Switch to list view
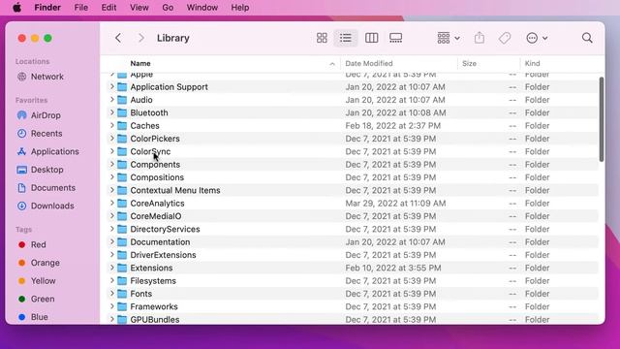Image resolution: width=620 pixels, height=349 pixels. pos(345,38)
